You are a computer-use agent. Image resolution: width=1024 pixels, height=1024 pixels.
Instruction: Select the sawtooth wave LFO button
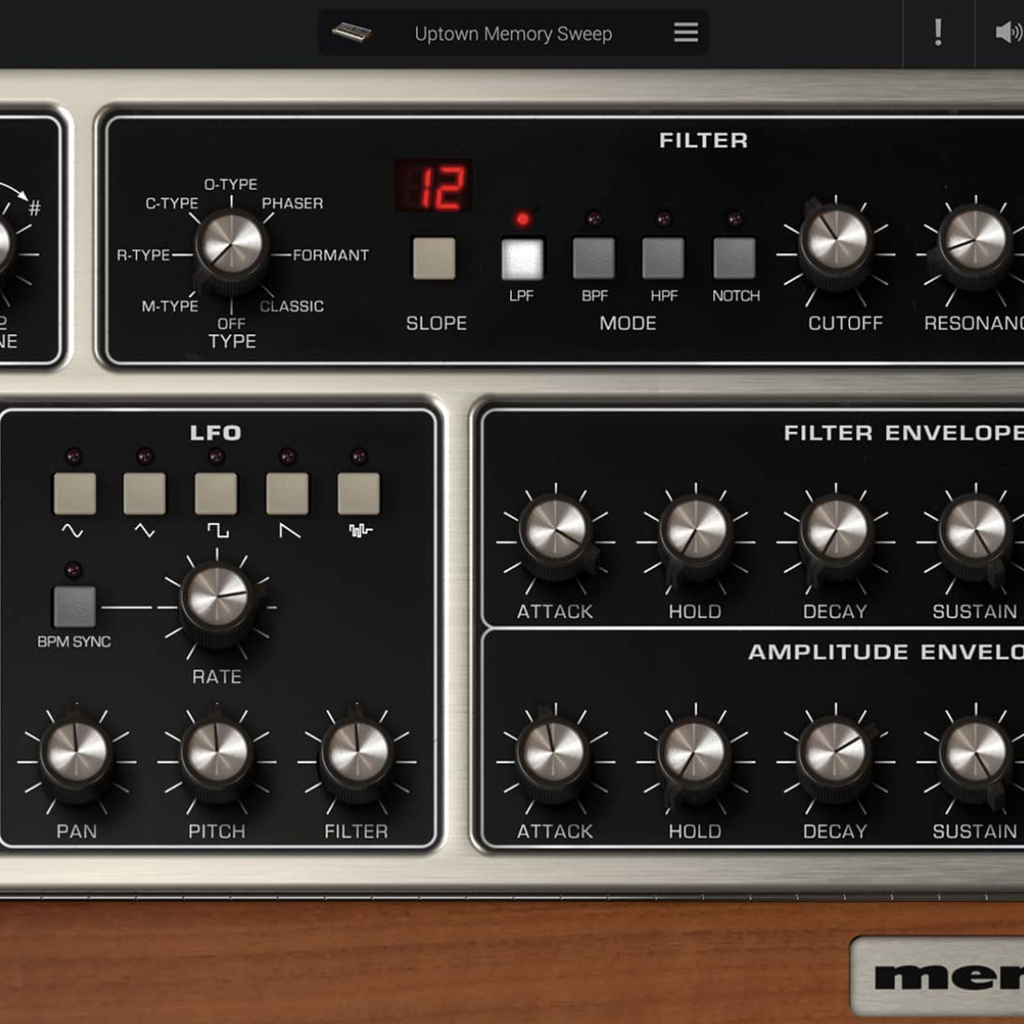click(x=288, y=493)
